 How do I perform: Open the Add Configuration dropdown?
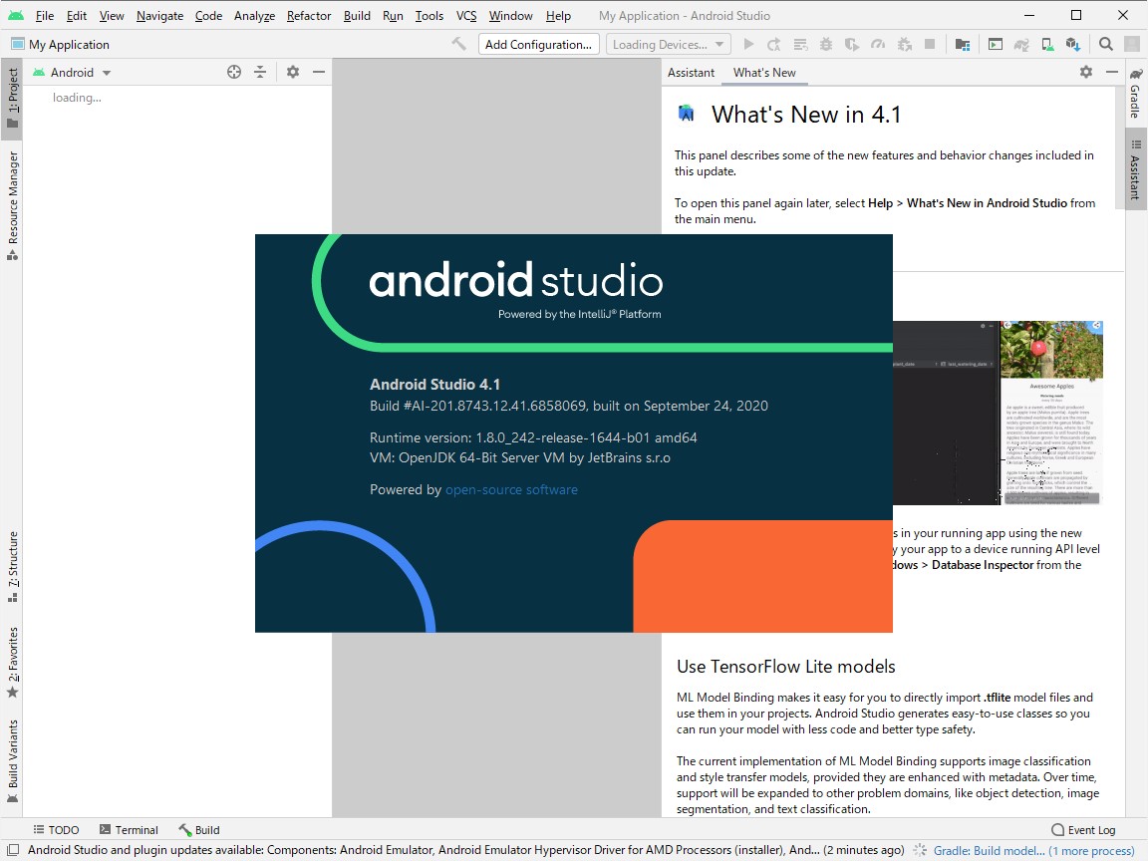tap(538, 44)
